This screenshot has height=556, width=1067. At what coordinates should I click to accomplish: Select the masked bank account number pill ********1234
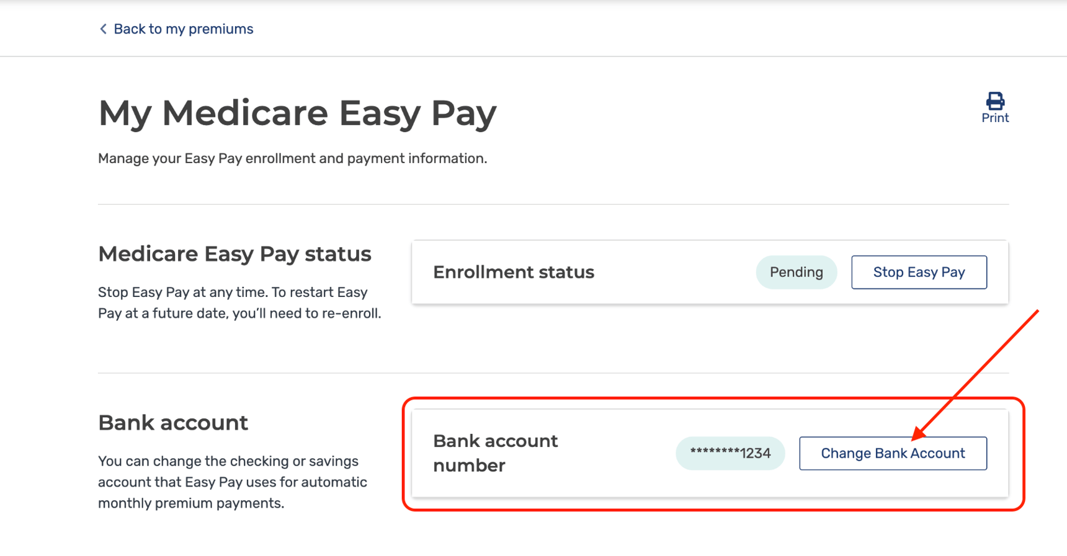(x=730, y=453)
